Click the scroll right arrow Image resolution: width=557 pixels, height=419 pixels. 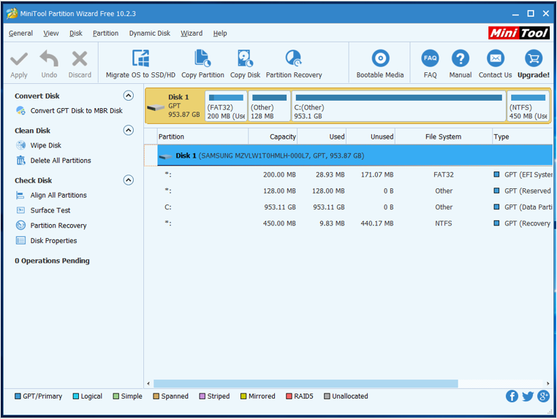click(x=547, y=383)
